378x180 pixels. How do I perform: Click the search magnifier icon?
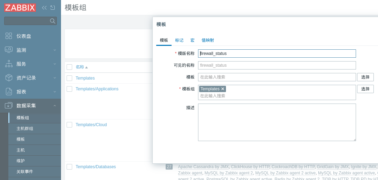point(52,21)
